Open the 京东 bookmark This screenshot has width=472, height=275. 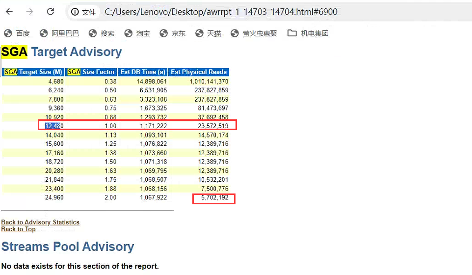(x=173, y=33)
